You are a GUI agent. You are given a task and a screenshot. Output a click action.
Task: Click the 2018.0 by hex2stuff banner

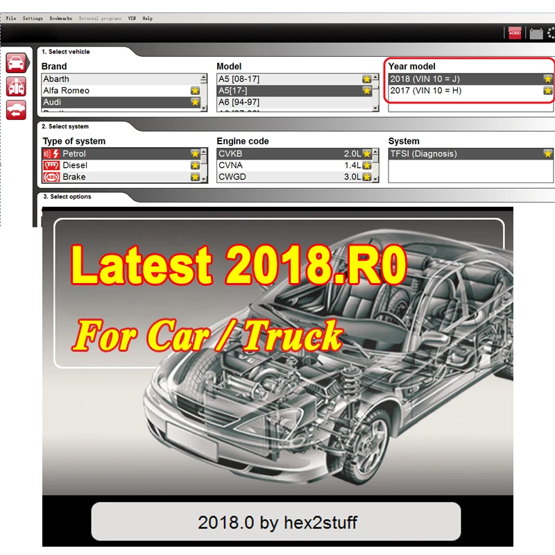(x=276, y=522)
